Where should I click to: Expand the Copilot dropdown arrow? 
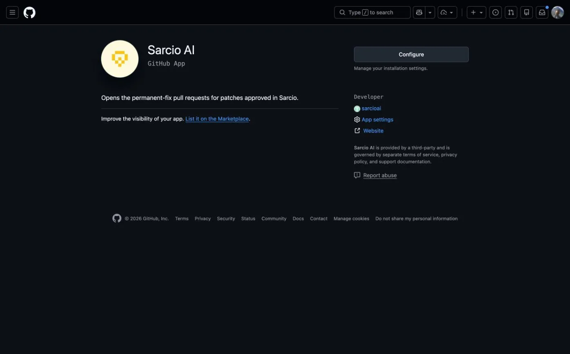[x=430, y=12]
